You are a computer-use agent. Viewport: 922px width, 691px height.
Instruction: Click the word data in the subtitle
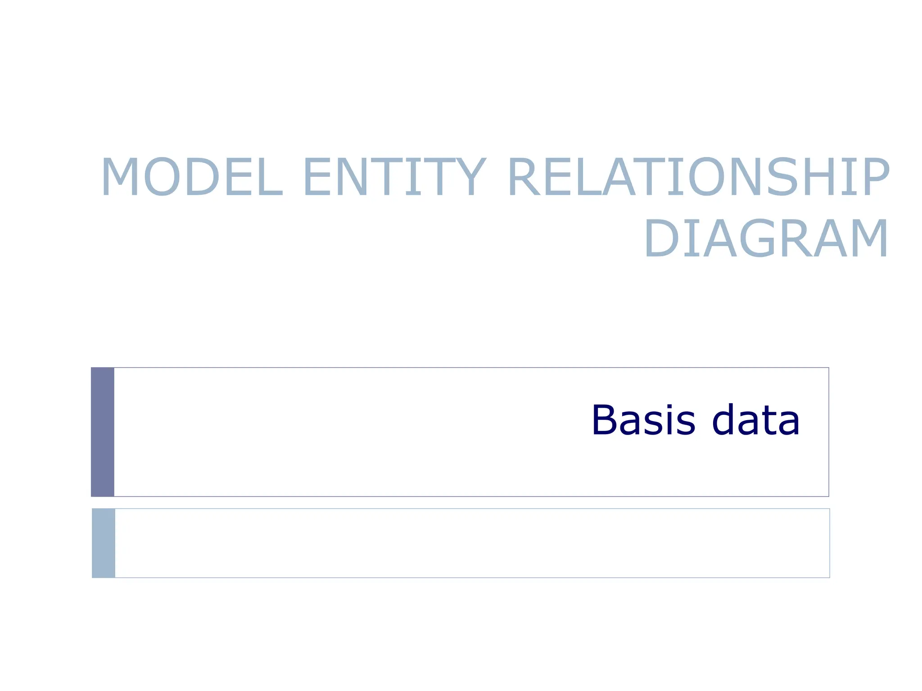tap(756, 420)
